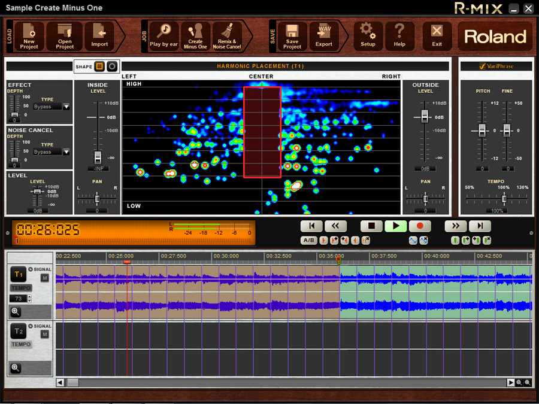Screen dimensions: 539x404
Task: Click the T1 TEMPO button
Action: (x=21, y=288)
